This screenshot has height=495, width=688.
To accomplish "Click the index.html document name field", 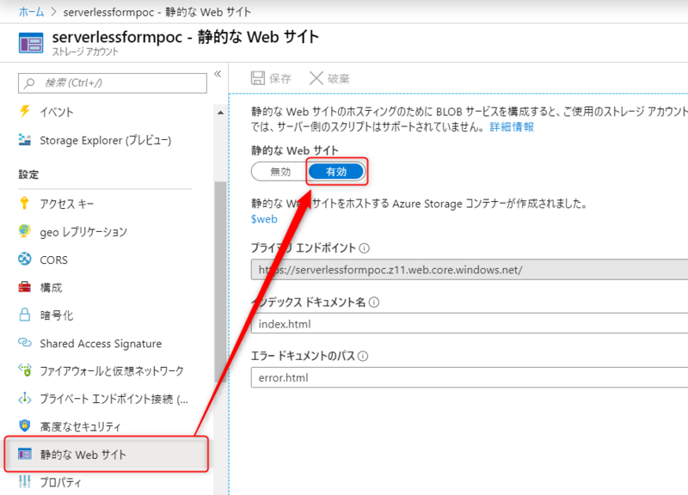I will (470, 324).
